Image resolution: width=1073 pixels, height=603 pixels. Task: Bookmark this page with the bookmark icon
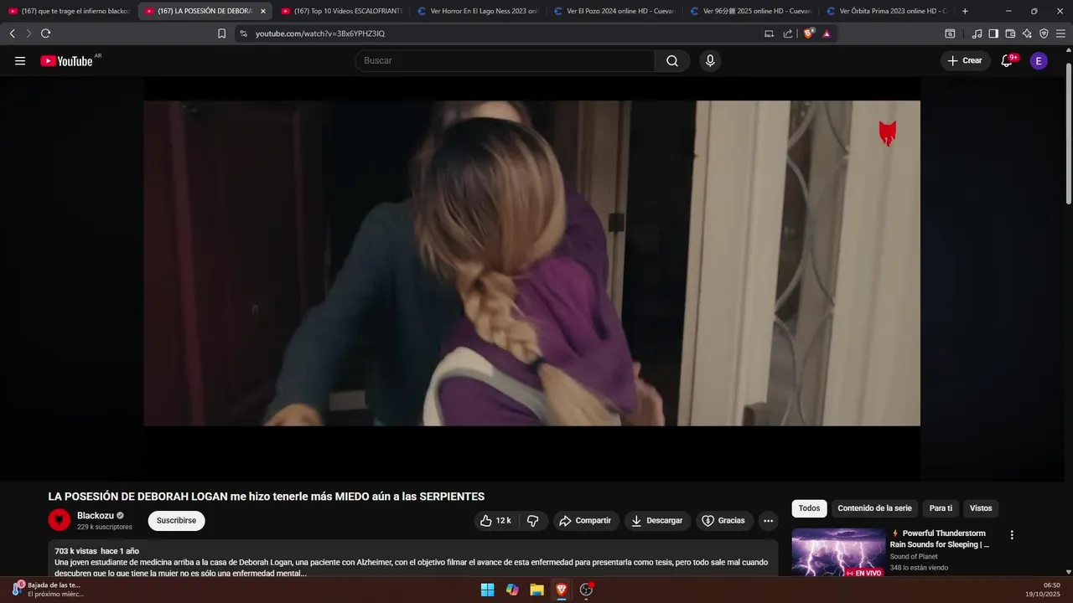(221, 33)
